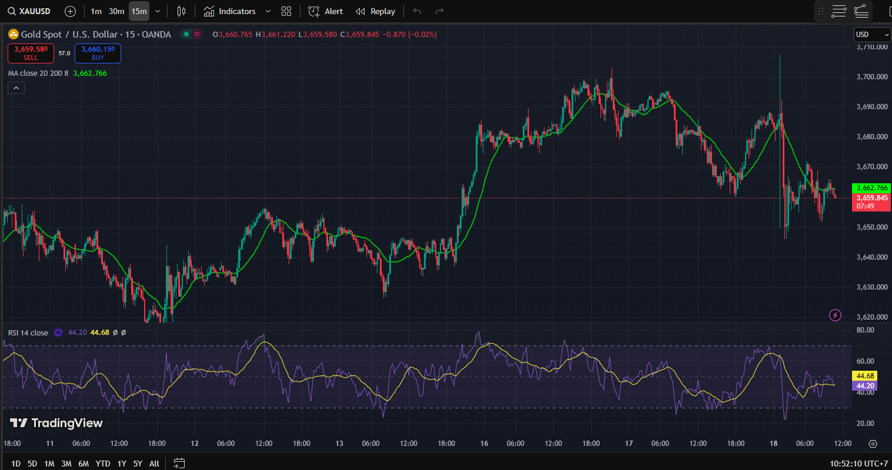
Task: Open the layout grid selector
Action: click(286, 11)
